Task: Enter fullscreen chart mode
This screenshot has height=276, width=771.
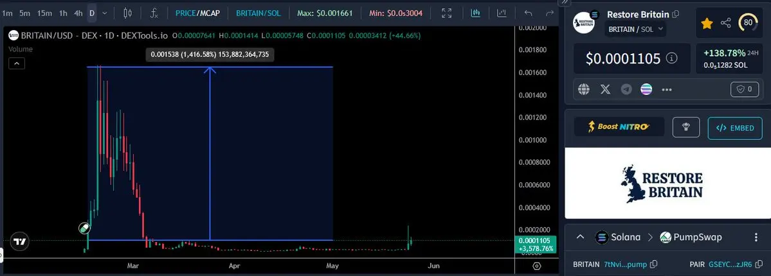Action: coord(446,13)
